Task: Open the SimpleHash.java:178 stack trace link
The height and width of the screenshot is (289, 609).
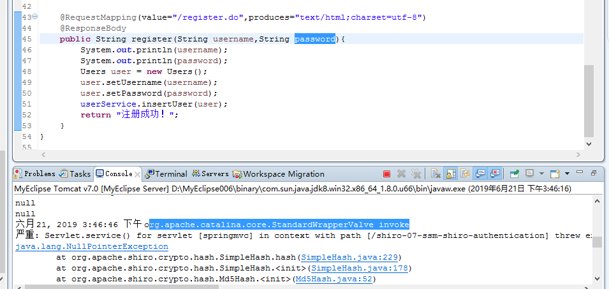Action: pos(360,268)
